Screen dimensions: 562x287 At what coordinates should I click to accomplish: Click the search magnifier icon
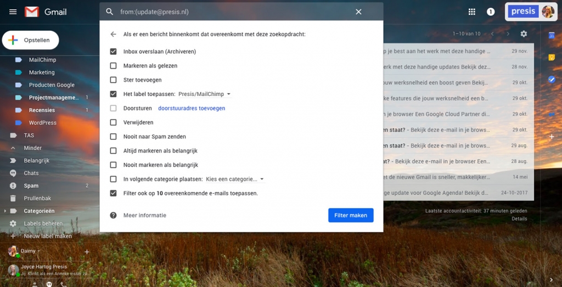110,12
